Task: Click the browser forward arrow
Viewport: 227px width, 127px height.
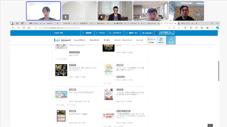Action: click(x=18, y=28)
